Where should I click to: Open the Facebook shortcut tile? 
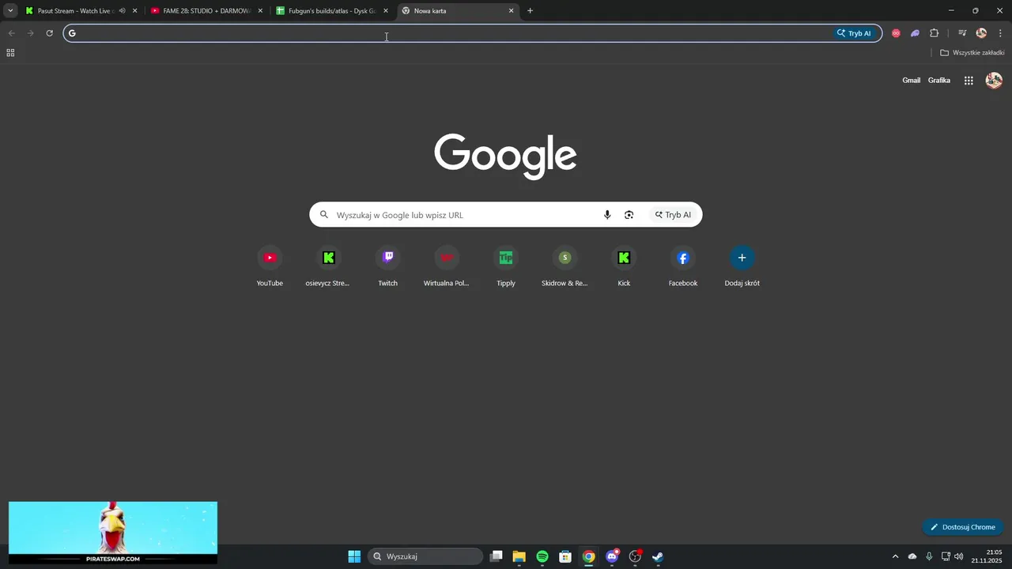pyautogui.click(x=683, y=267)
